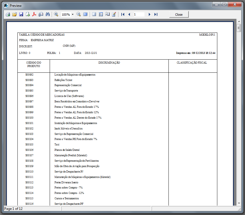Maximize the Preview window
The height and width of the screenshot is (215, 245).
[x=224, y=4]
